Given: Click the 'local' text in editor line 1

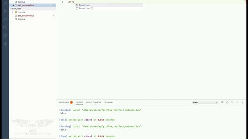Looking at the screenshot, I should (x=71, y=2).
